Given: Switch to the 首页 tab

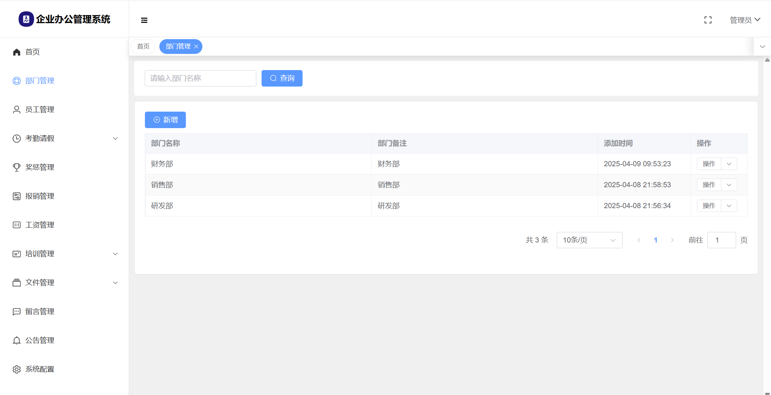Looking at the screenshot, I should pos(143,46).
